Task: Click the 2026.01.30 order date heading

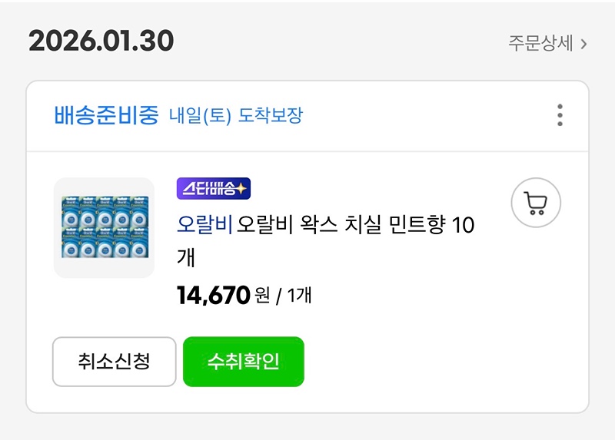Action: 101,41
